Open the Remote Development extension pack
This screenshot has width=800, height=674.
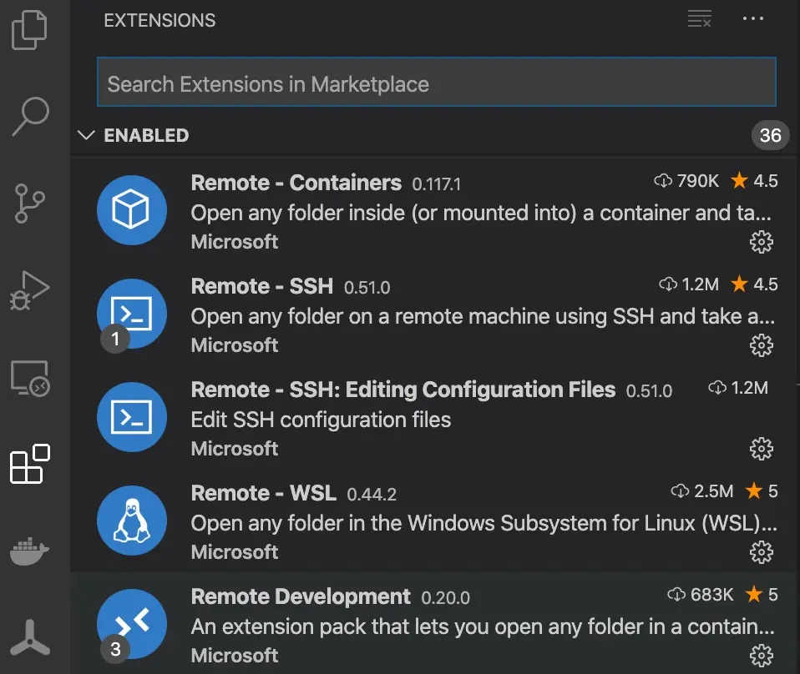(301, 597)
